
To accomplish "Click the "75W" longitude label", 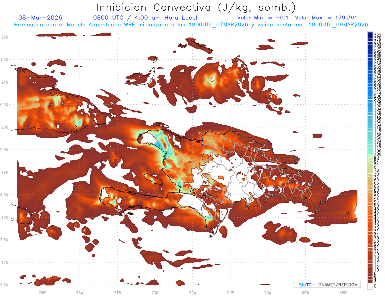I will point(80,293).
